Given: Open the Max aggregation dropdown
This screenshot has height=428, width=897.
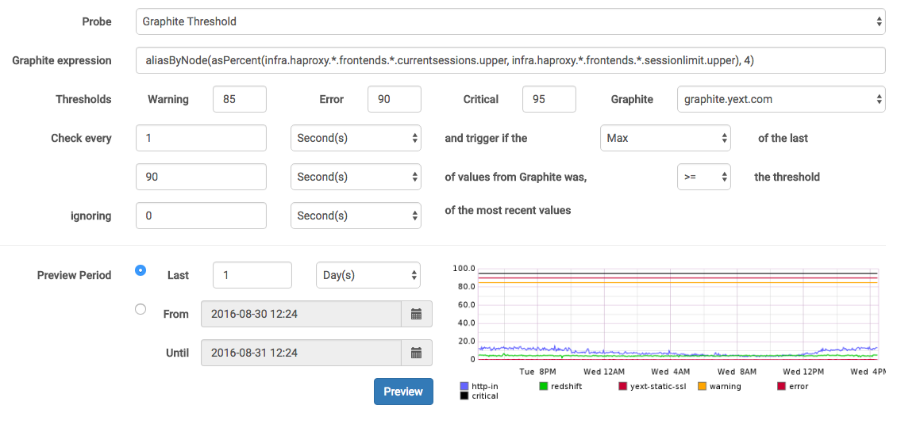Looking at the screenshot, I should click(664, 138).
